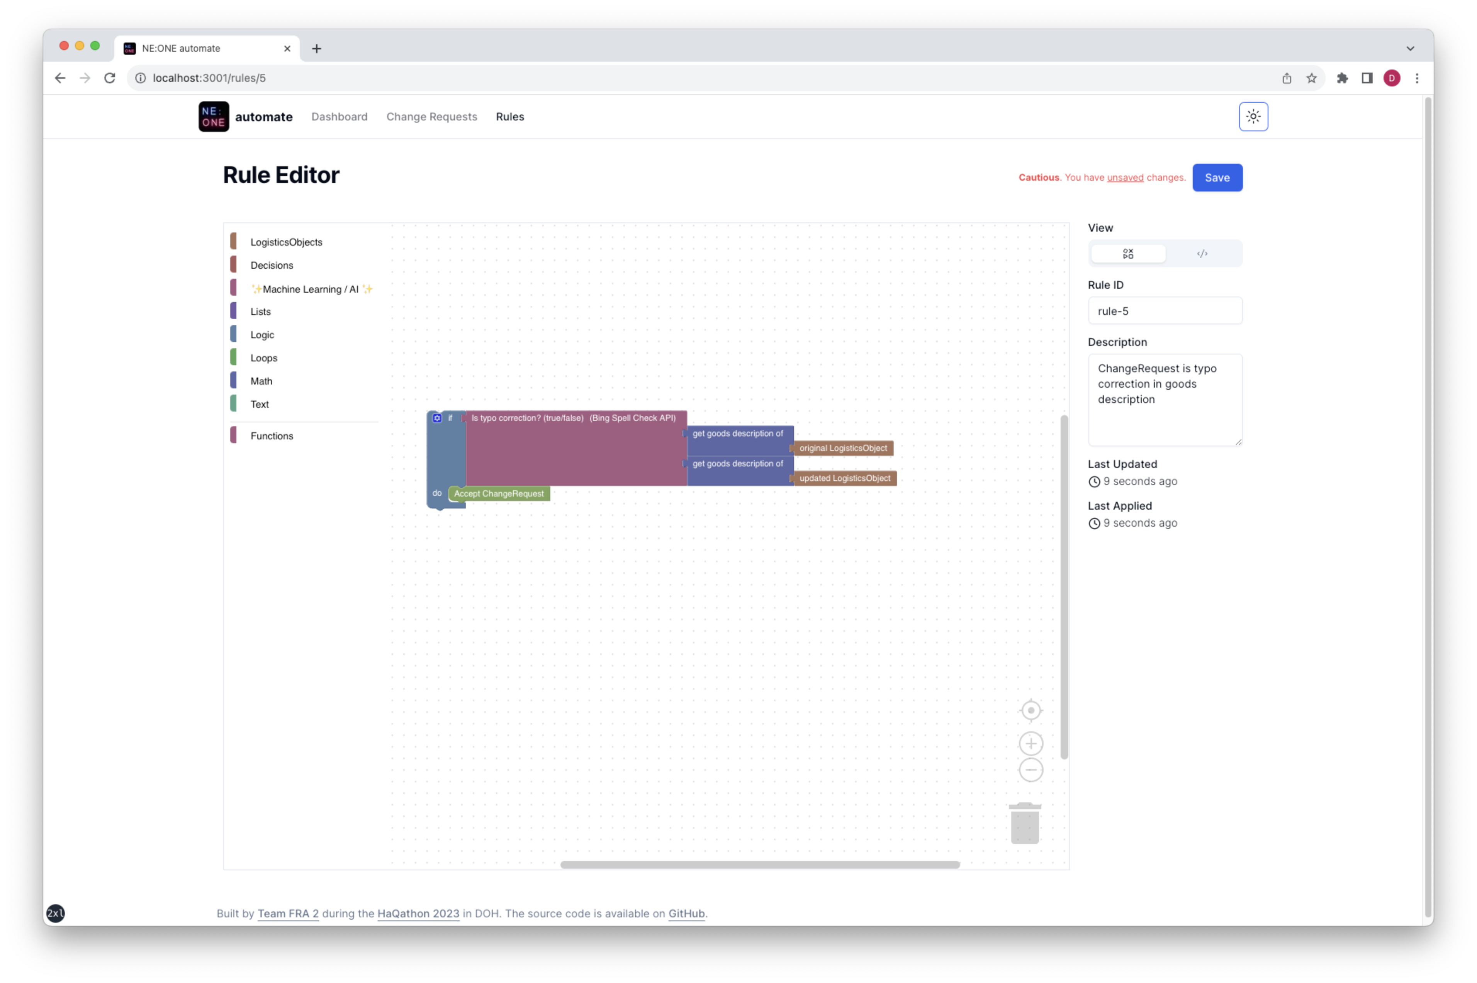Switch to blocks view mode
Image resolution: width=1477 pixels, height=983 pixels.
click(x=1128, y=254)
